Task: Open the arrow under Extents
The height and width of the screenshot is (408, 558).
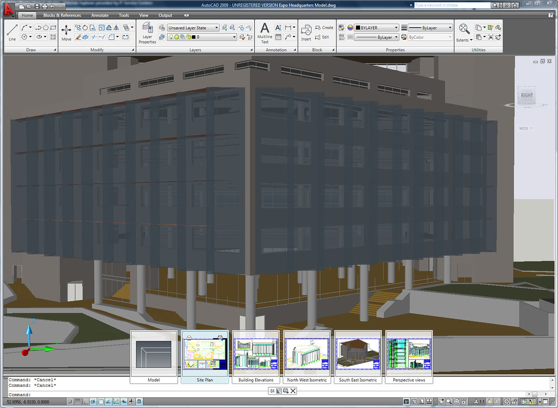Action: click(x=471, y=40)
